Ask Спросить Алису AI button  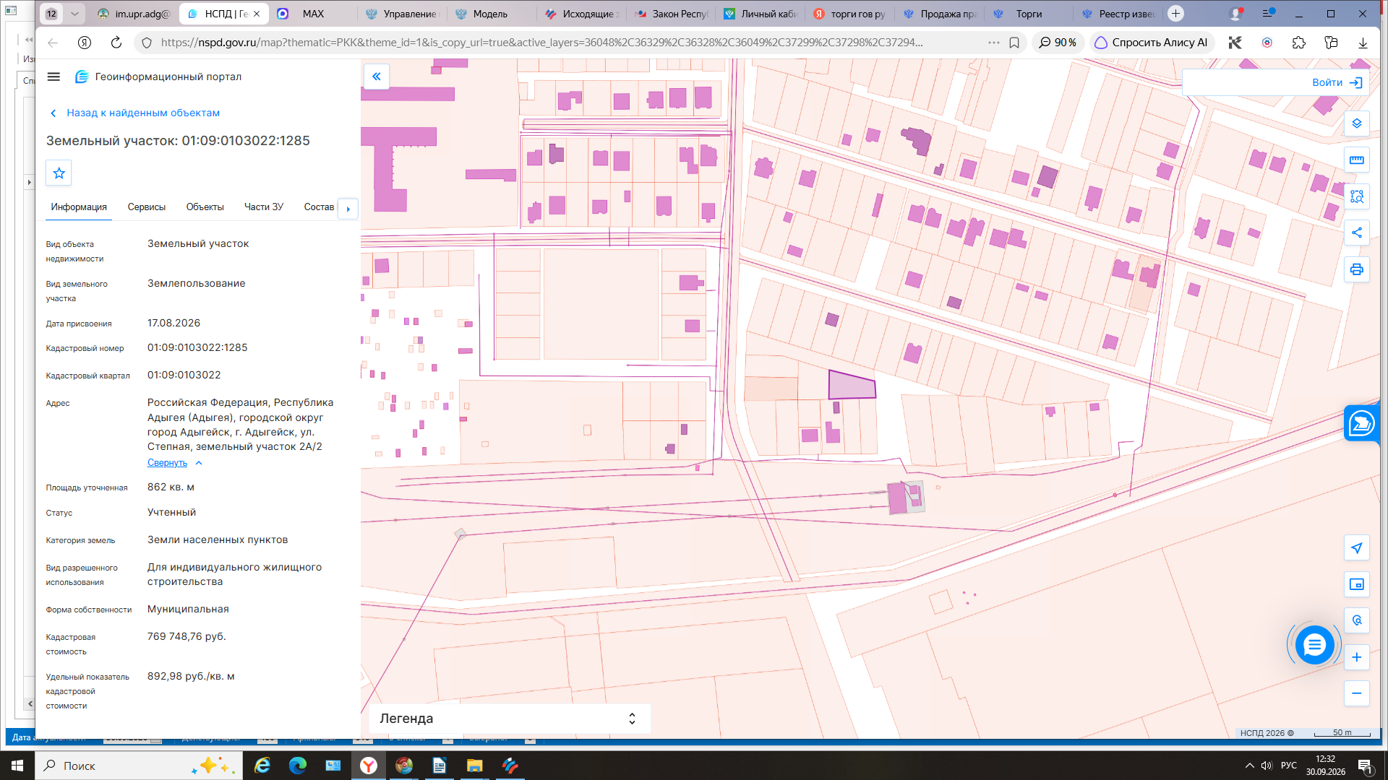(1152, 43)
